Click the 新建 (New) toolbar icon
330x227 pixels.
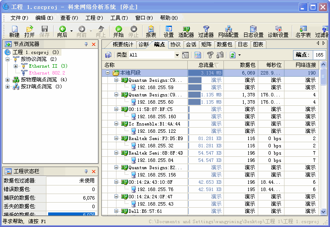click(14, 31)
